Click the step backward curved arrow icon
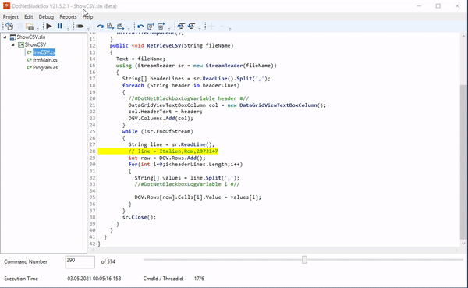The height and width of the screenshot is (288, 468). click(x=140, y=27)
